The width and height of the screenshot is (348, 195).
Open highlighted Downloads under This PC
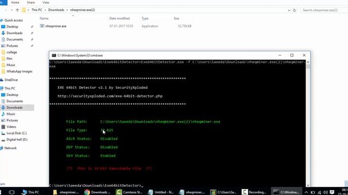click(x=15, y=107)
